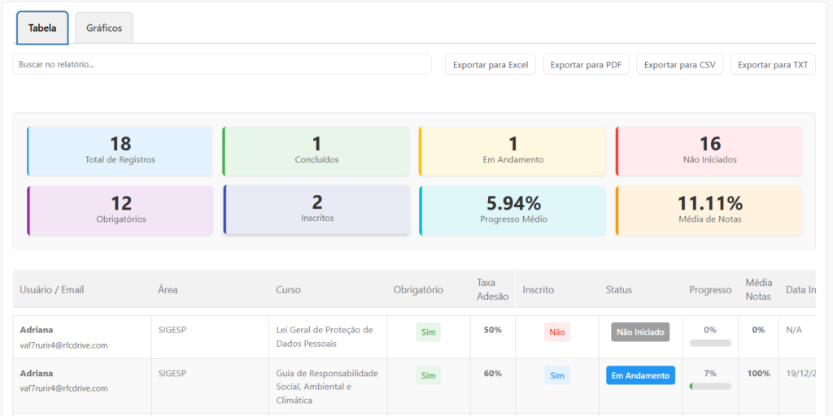Click the Total de Registros card
This screenshot has width=833, height=416.
(x=120, y=151)
